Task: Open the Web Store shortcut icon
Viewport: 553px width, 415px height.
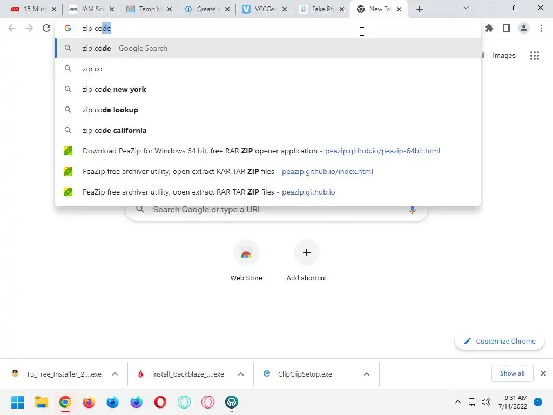Action: pos(246,253)
